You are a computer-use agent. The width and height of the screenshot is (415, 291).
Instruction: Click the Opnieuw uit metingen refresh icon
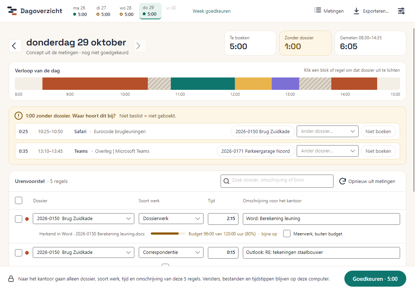coord(343,181)
